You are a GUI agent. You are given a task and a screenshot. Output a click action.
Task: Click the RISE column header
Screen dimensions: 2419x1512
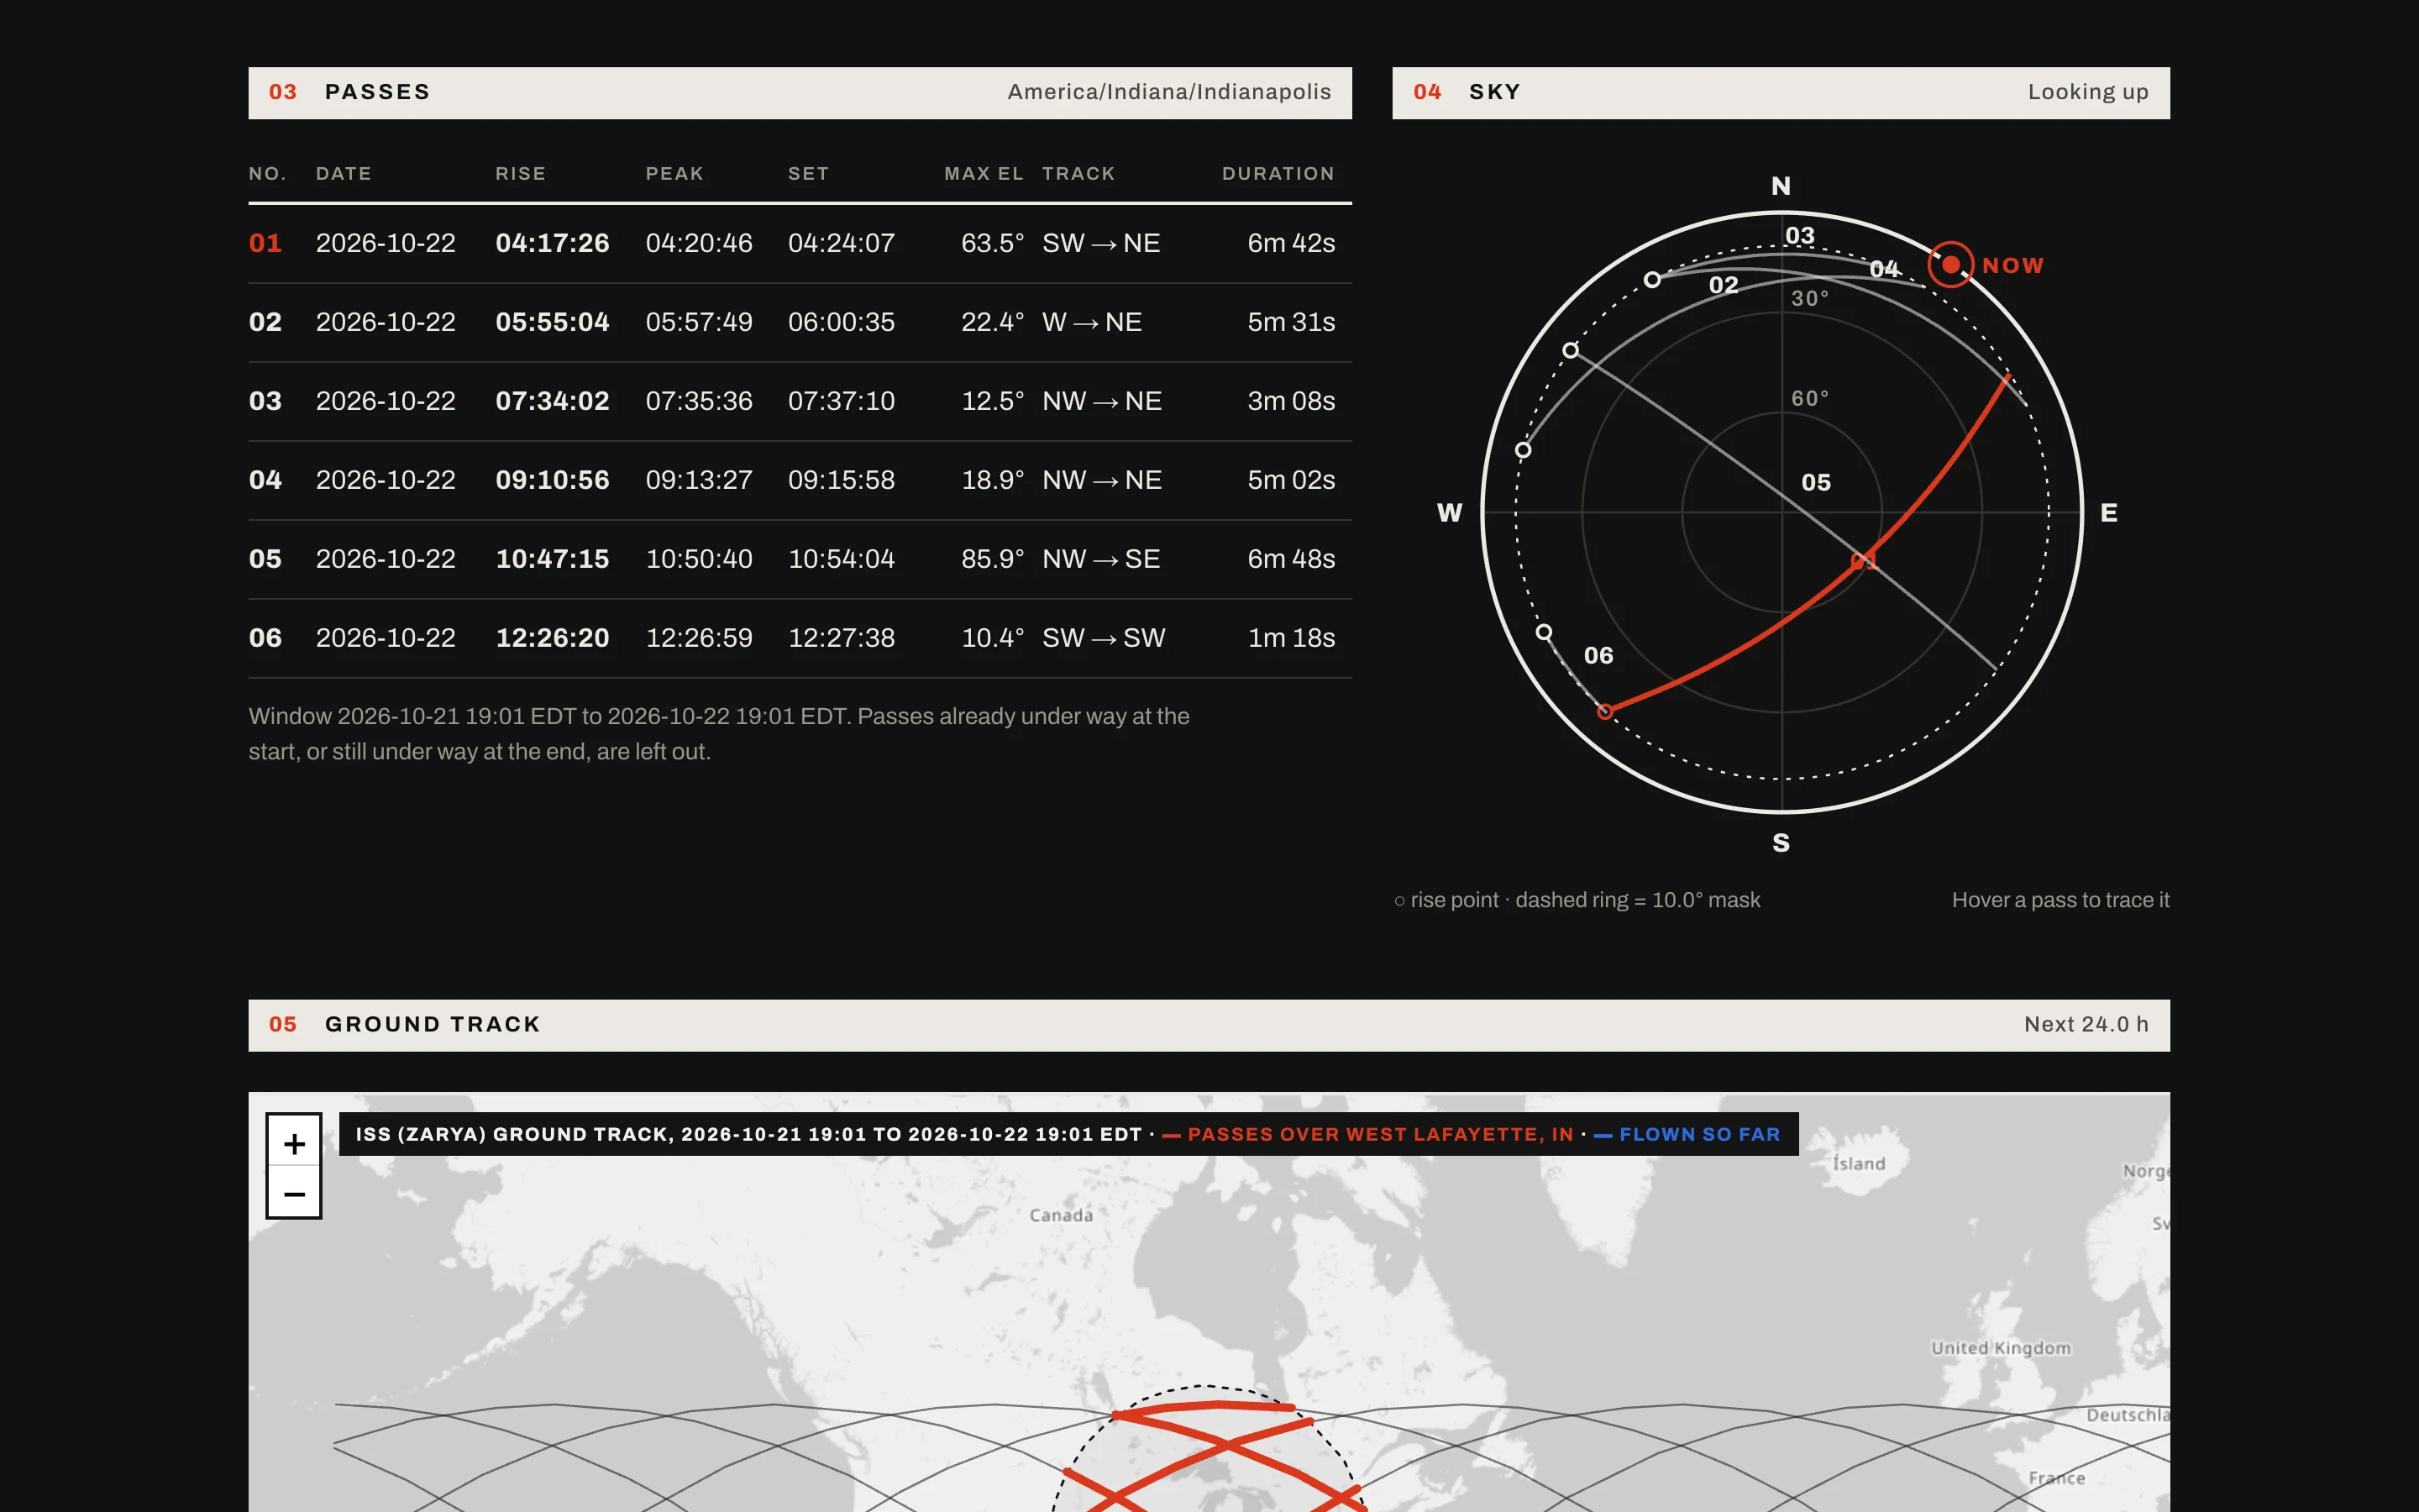click(x=521, y=174)
